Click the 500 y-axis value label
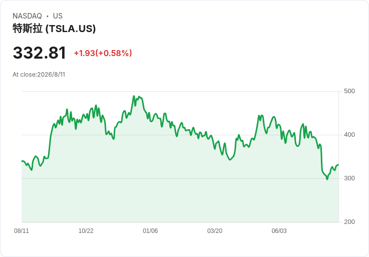The height and width of the screenshot is (257, 369). pyautogui.click(x=349, y=91)
